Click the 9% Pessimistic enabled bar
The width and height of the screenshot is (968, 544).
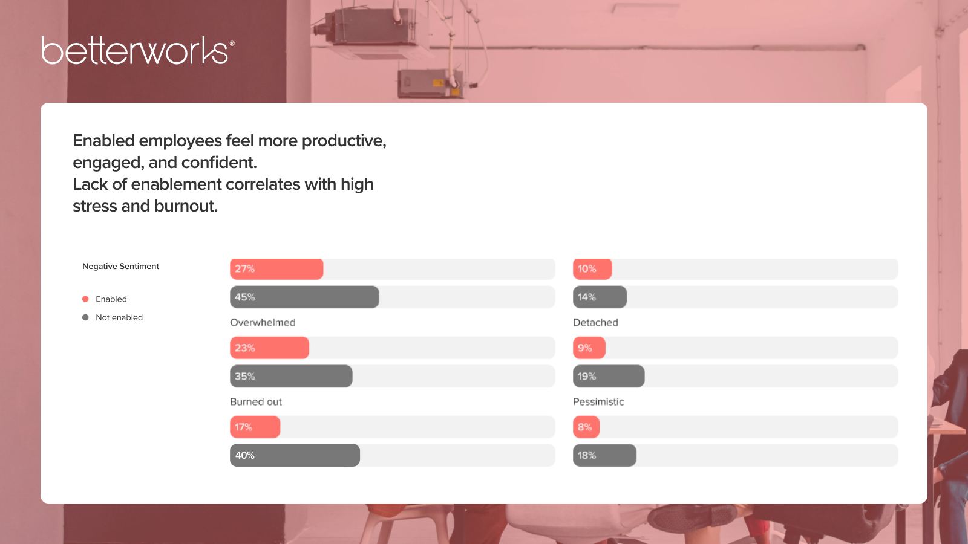point(589,348)
